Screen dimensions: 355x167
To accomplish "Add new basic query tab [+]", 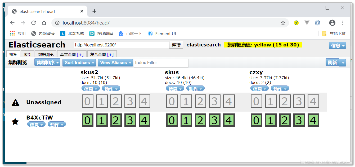I will pyautogui.click(x=80, y=54).
